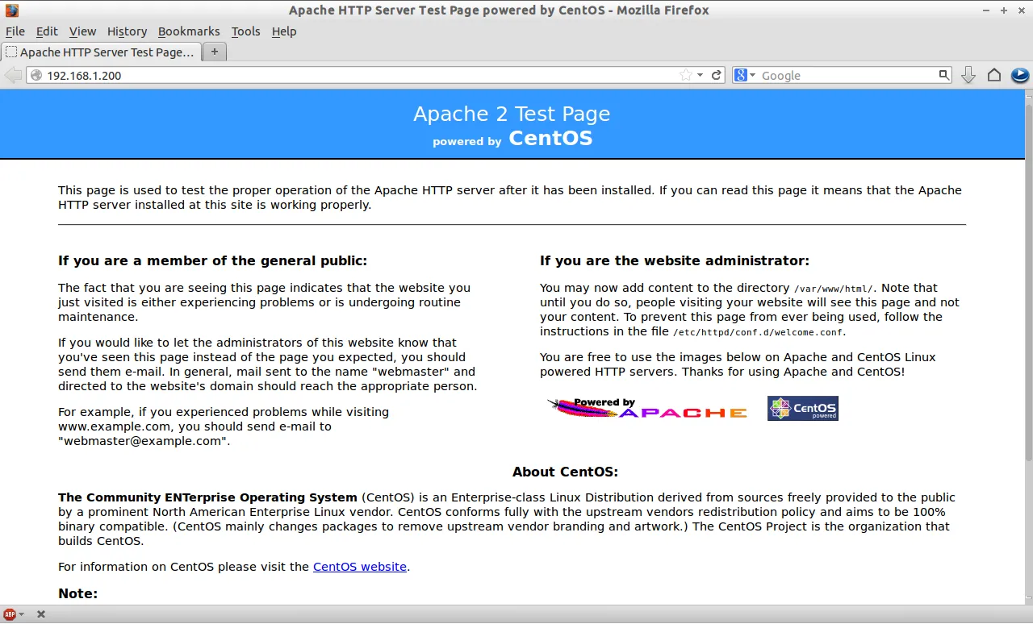Click inside the address bar showing 192.168.1.200
This screenshot has width=1033, height=624.
(x=323, y=75)
